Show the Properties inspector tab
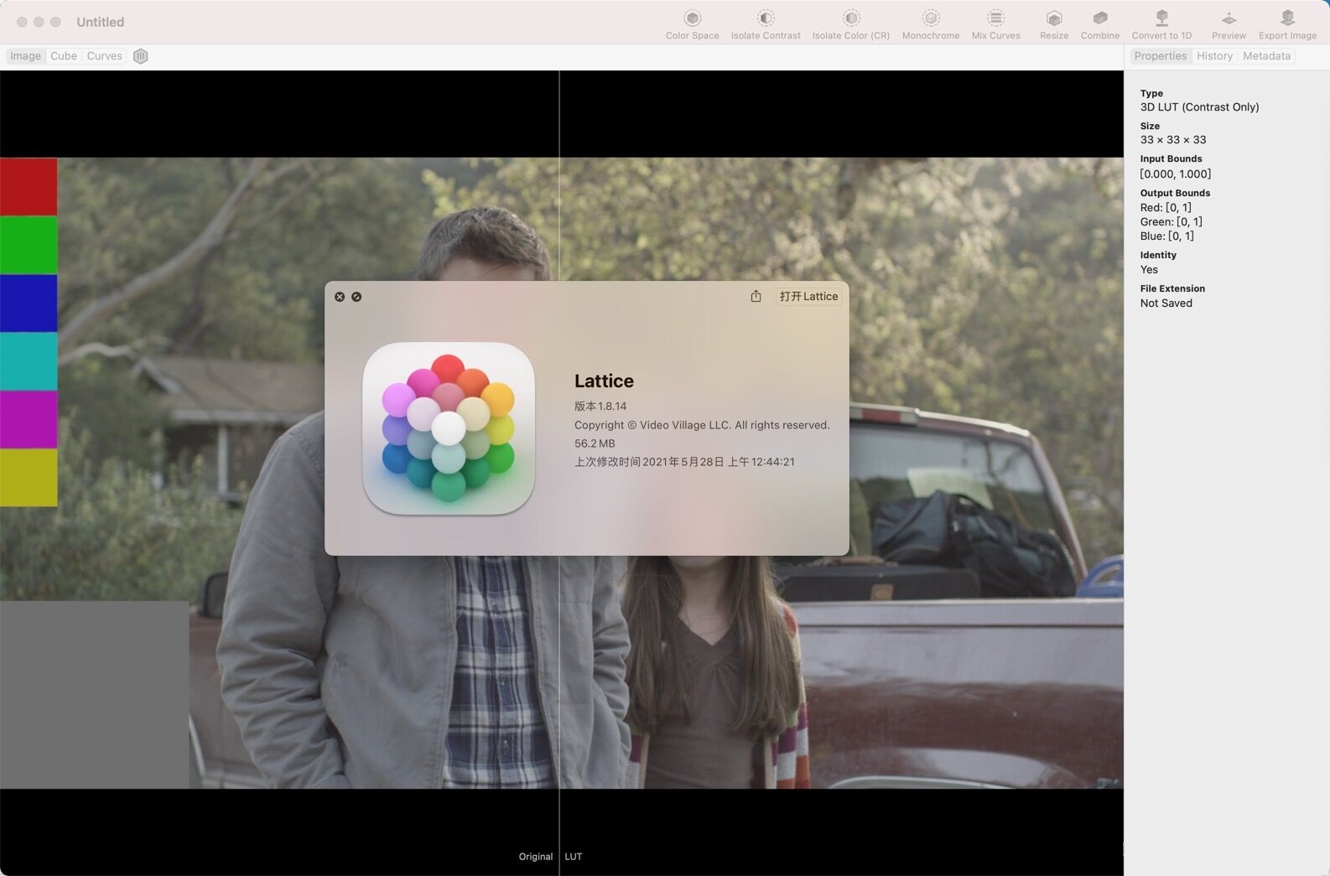This screenshot has height=876, width=1330. click(1160, 56)
